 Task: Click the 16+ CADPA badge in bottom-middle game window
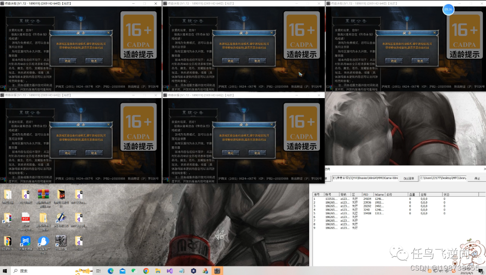pyautogui.click(x=301, y=127)
